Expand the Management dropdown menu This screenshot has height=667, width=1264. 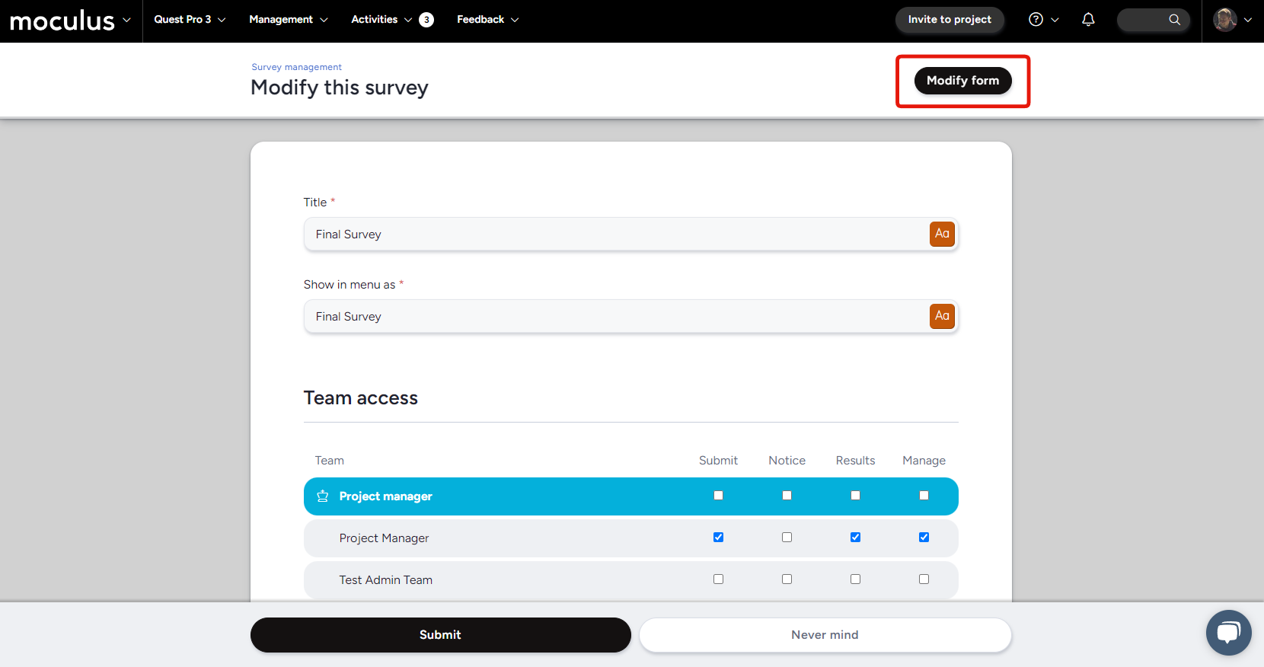tap(288, 20)
